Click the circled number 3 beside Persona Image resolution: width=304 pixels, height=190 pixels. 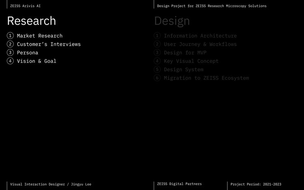point(10,53)
